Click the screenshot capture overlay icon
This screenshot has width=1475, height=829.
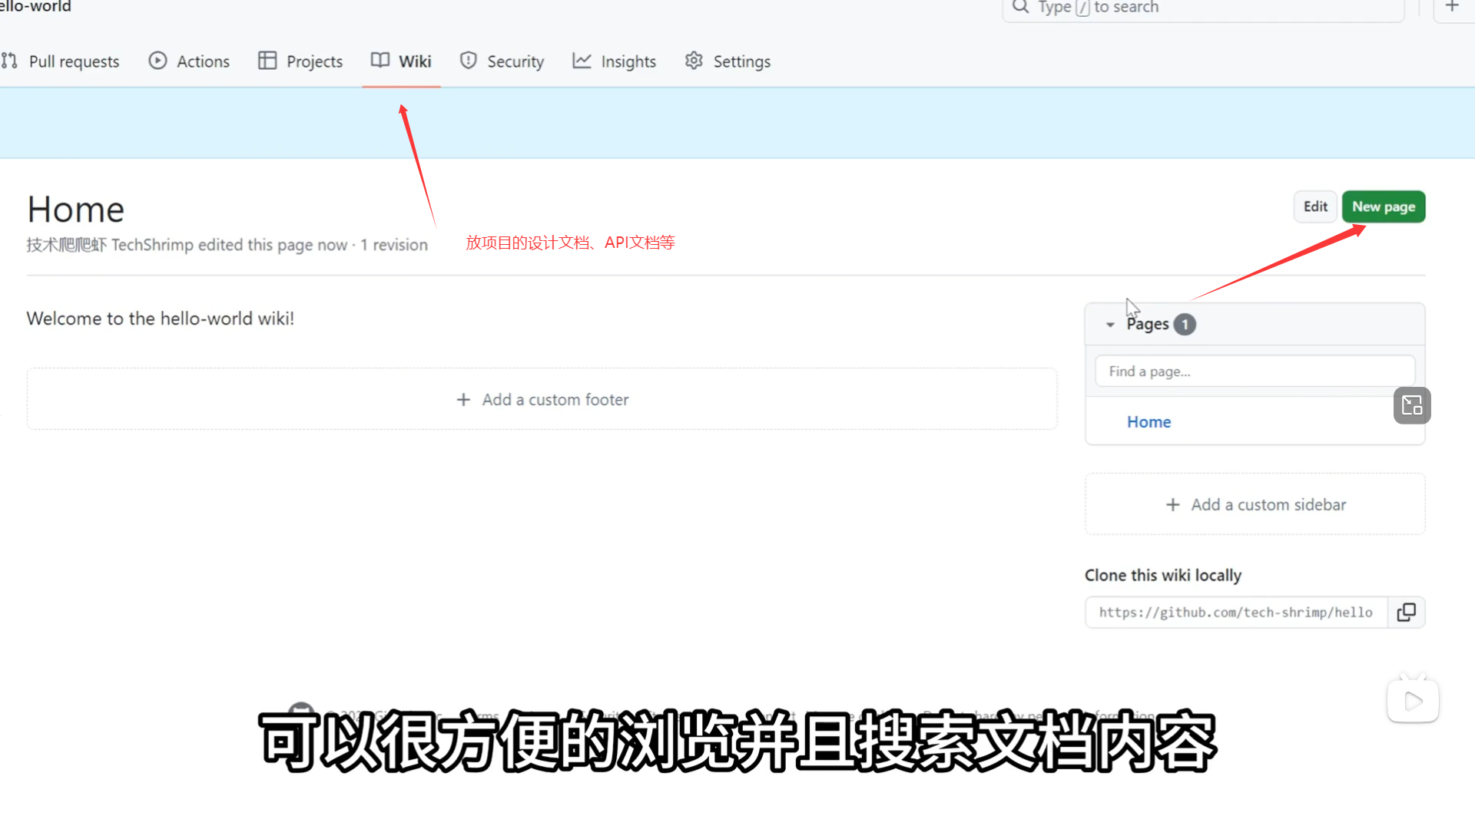point(1412,405)
